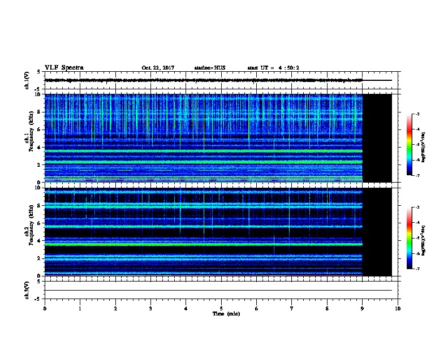Image resolution: width=448 pixels, height=346 pixels.
Task: Click the ch.1 "Frequency (kHz)" axis label
Action: coord(31,131)
